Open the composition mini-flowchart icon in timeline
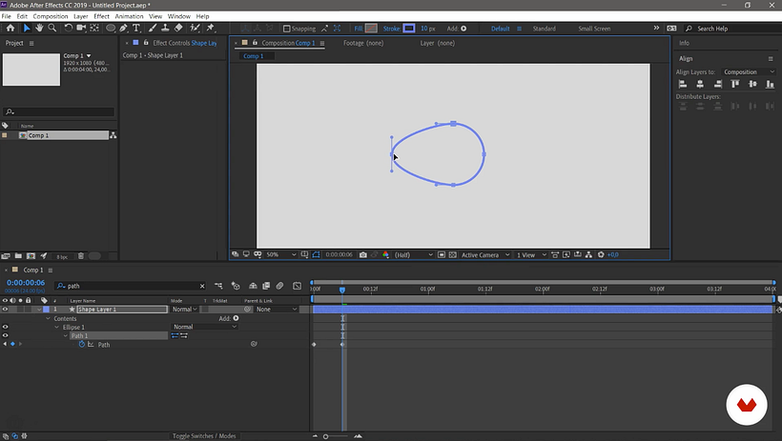Viewport: 782px width, 441px height. 218,286
